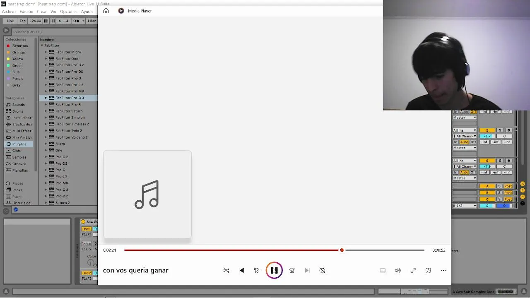Skip forward 30 seconds
This screenshot has height=298, width=530.
292,270
